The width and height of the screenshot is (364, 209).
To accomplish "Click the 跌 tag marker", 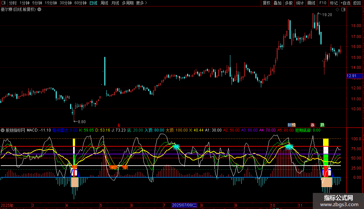I will [322, 125].
